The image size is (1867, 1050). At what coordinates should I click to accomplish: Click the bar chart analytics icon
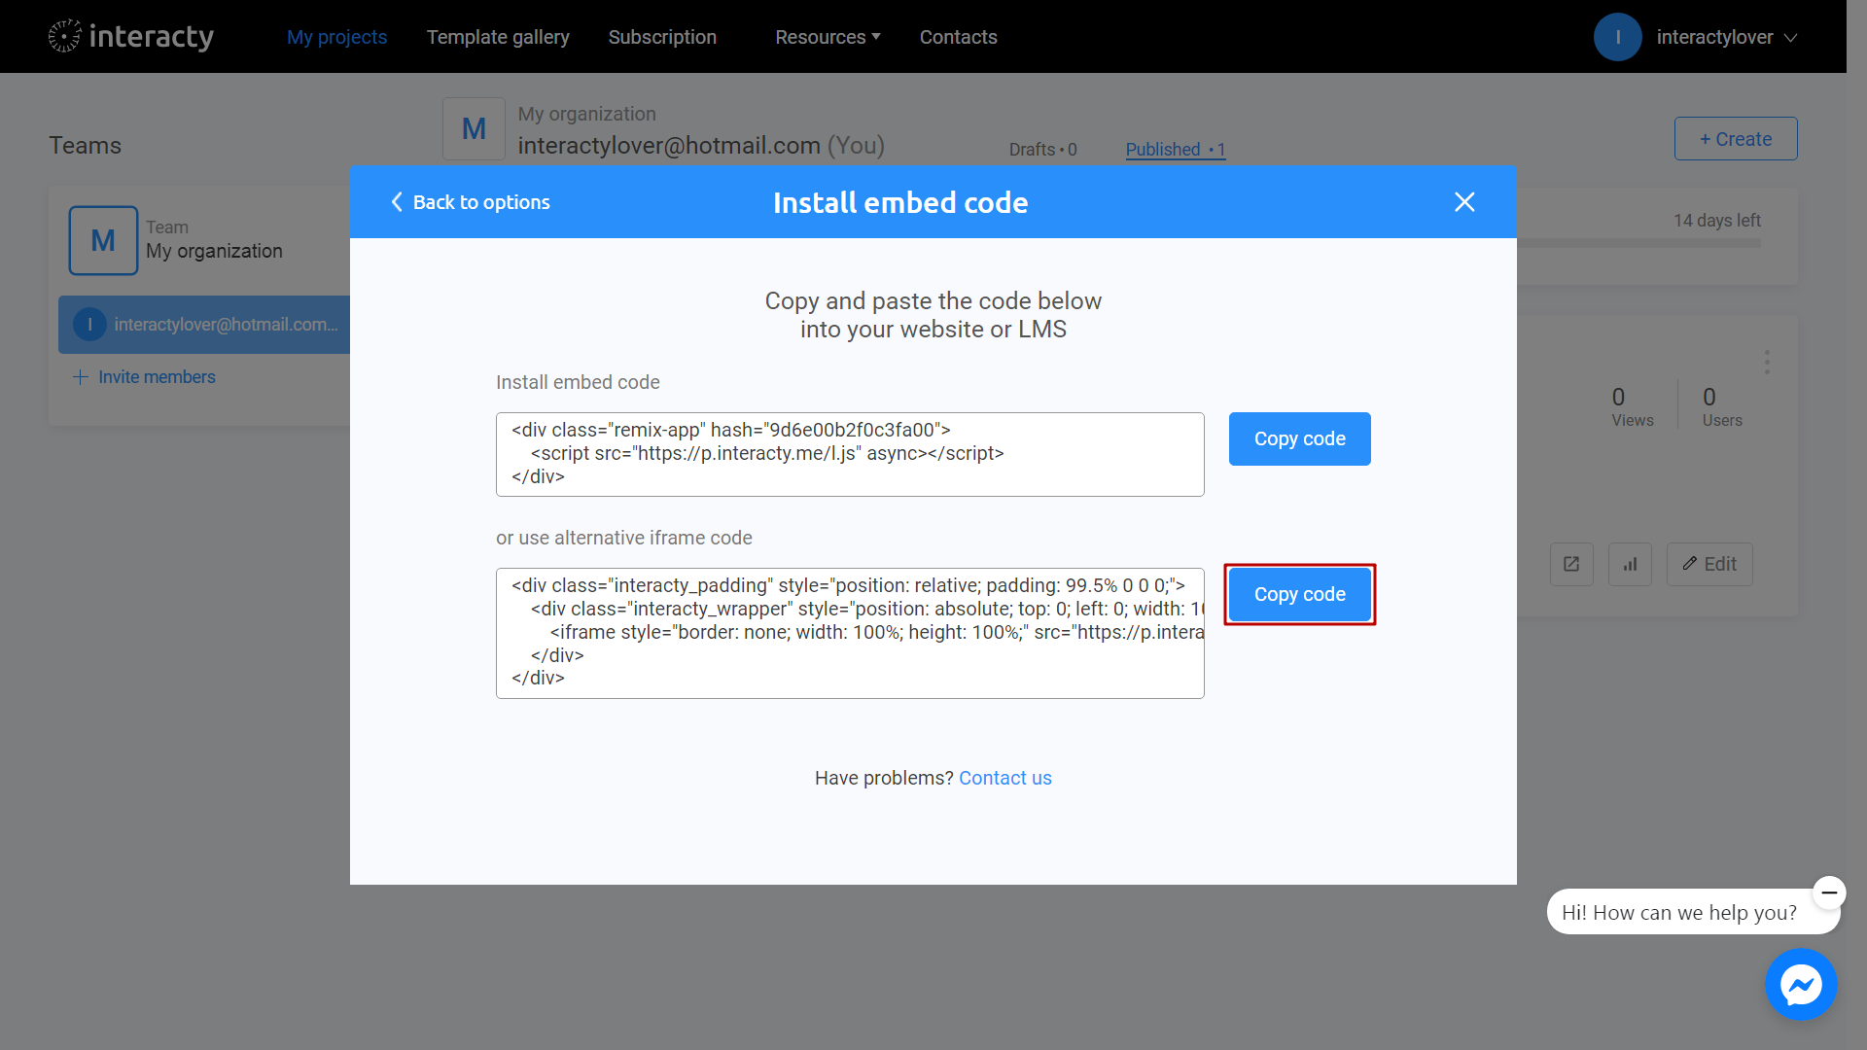(x=1630, y=564)
